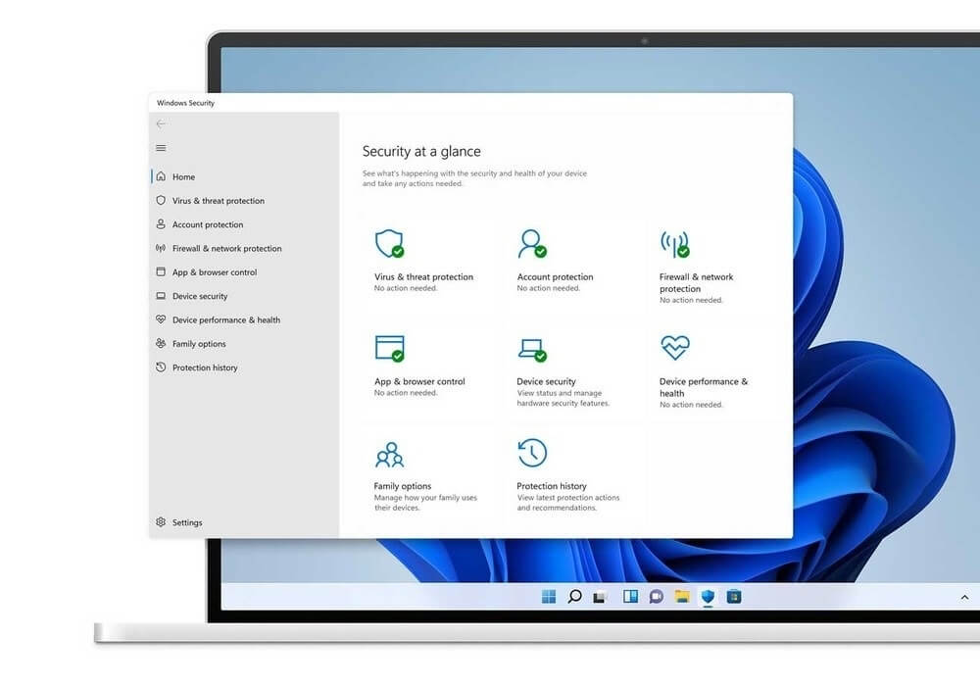This screenshot has width=980, height=686.
Task: Click the shield icon beside Virus & threat
Action: (x=161, y=200)
